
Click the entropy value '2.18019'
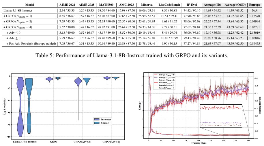(x=254, y=32)
